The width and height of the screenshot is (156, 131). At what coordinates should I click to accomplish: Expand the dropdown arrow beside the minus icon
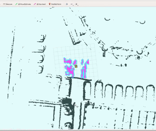tap(73, 5)
